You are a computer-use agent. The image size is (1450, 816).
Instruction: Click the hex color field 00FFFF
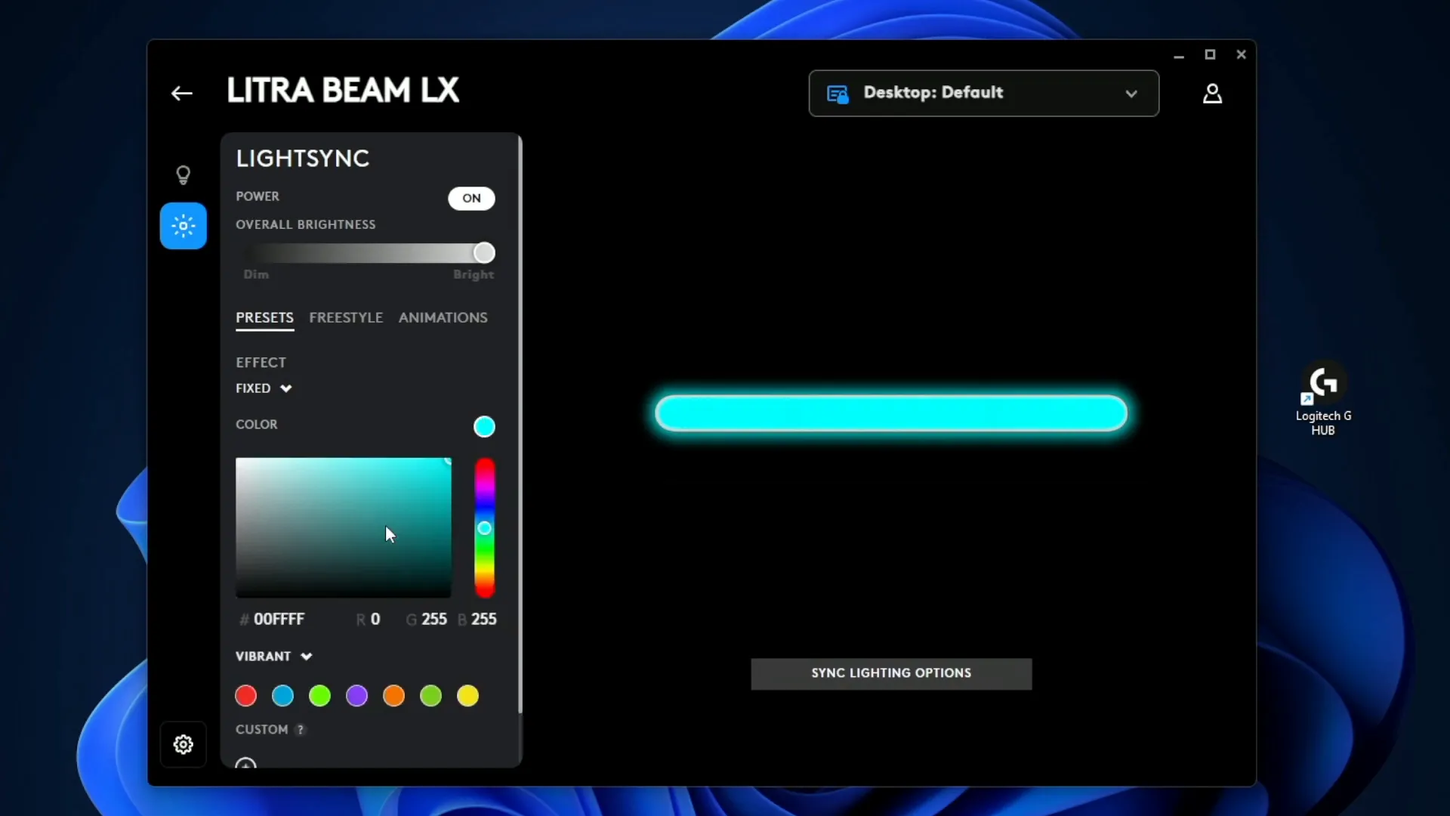pos(279,620)
